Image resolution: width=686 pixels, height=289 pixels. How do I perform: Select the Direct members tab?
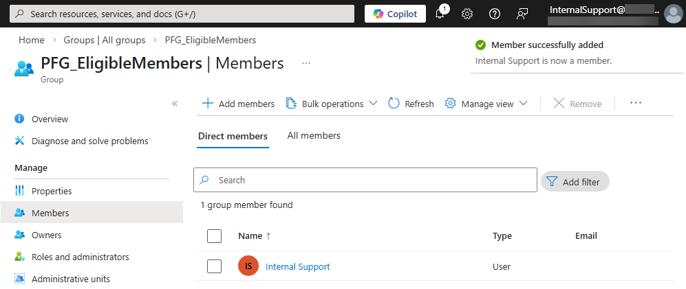(233, 136)
